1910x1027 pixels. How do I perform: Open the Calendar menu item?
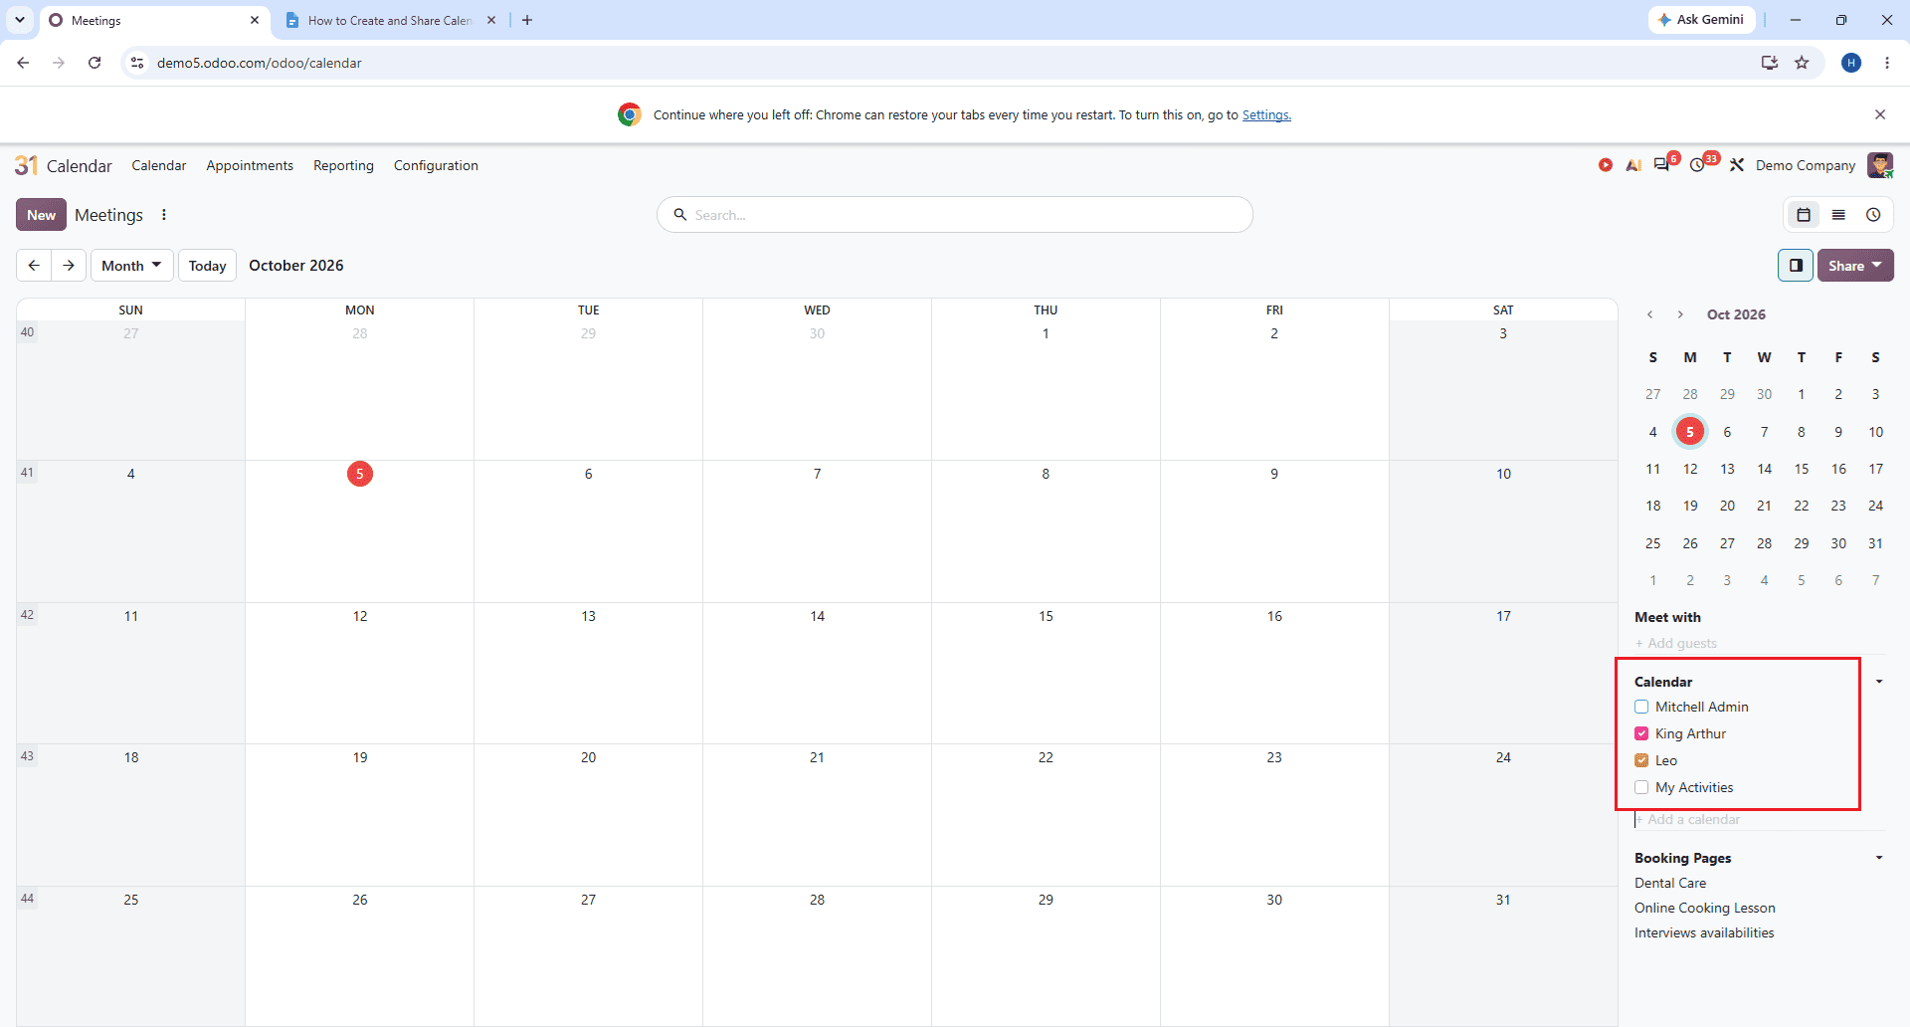[159, 165]
